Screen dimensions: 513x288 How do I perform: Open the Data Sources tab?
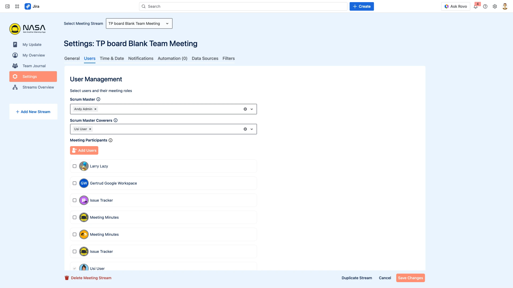(205, 58)
